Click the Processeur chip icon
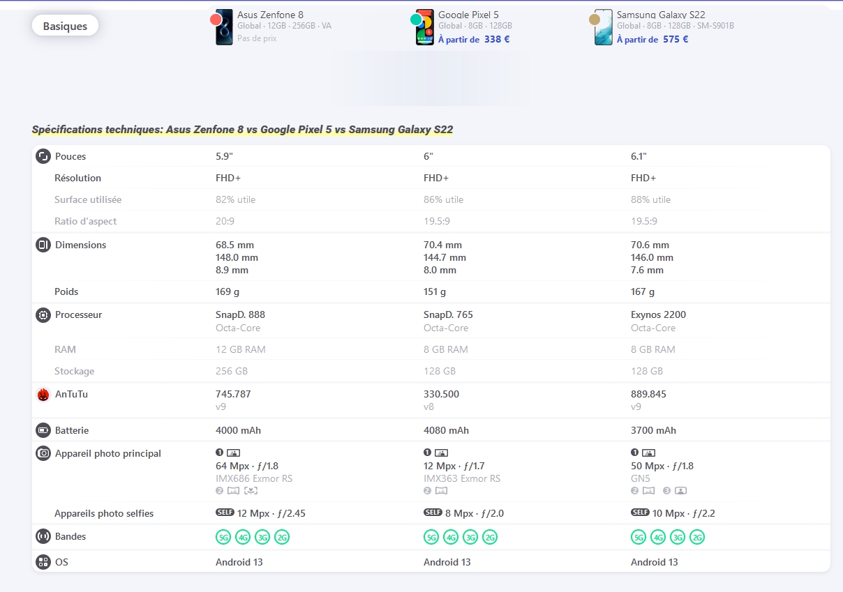 tap(43, 314)
